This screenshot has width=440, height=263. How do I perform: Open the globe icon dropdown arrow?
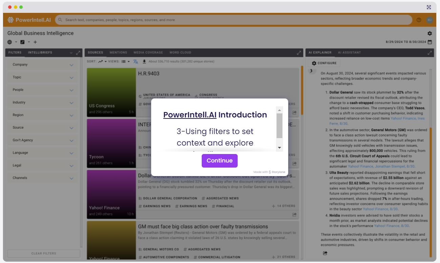(16, 42)
